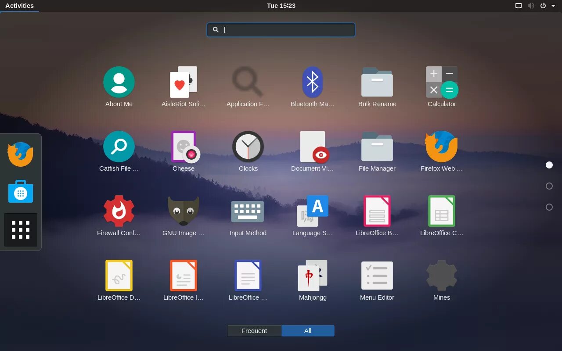Go to second page of apps
The width and height of the screenshot is (562, 351).
(549, 186)
